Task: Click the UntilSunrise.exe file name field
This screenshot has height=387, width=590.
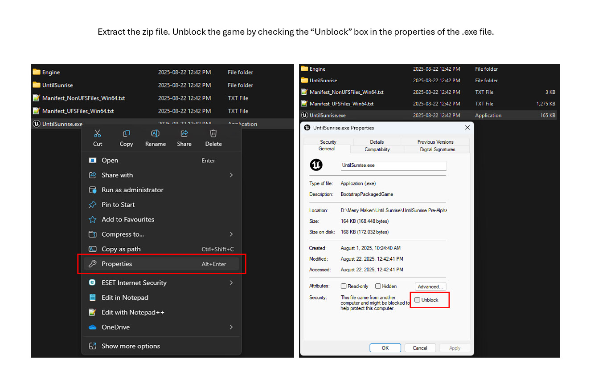Action: 393,165
